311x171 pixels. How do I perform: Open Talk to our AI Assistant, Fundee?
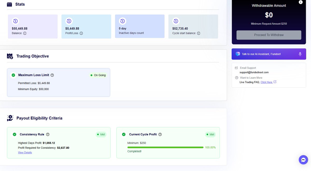coord(269,54)
